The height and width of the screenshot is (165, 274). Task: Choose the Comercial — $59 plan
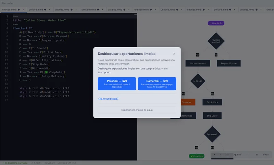coord(157,84)
